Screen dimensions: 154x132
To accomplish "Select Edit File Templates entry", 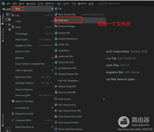I will (x=80, y=81).
